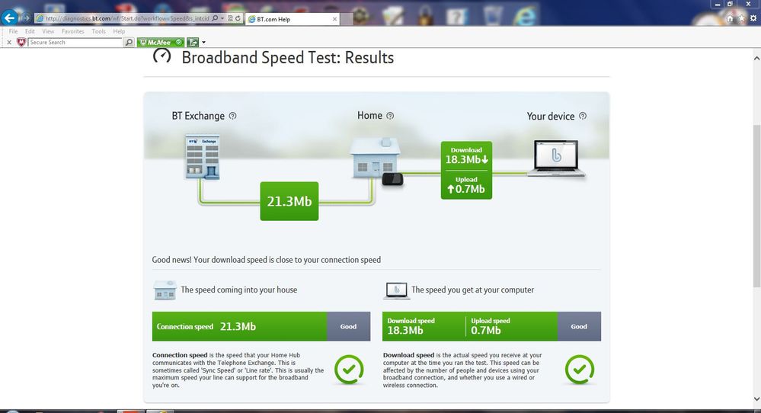Open the Tools menu
Image resolution: width=761 pixels, height=413 pixels.
pyautogui.click(x=98, y=31)
